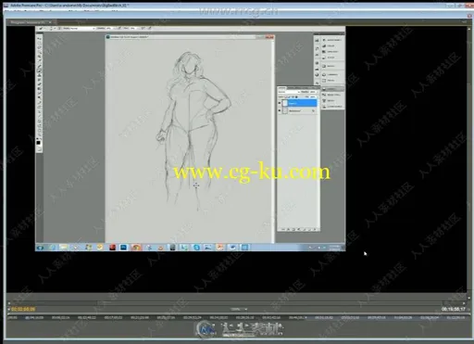
Task: Click the Photoshop icon in the taskbar
Action: (x=124, y=247)
